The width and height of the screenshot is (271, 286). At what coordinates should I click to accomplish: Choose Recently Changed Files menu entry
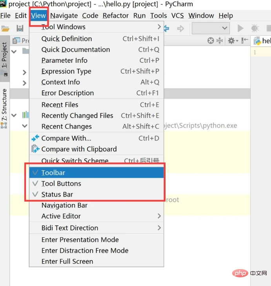[96, 115]
